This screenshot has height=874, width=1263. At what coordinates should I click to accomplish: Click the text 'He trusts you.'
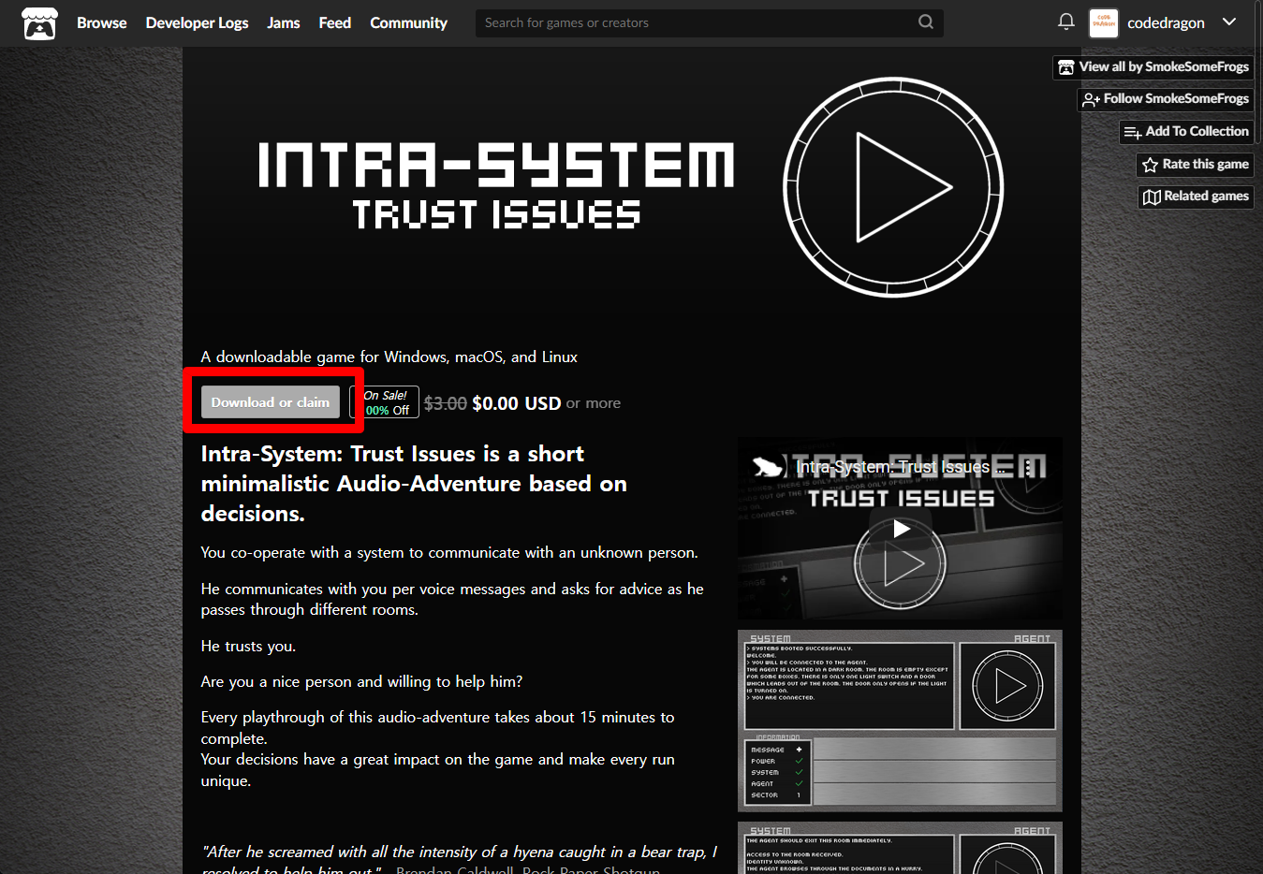click(248, 647)
